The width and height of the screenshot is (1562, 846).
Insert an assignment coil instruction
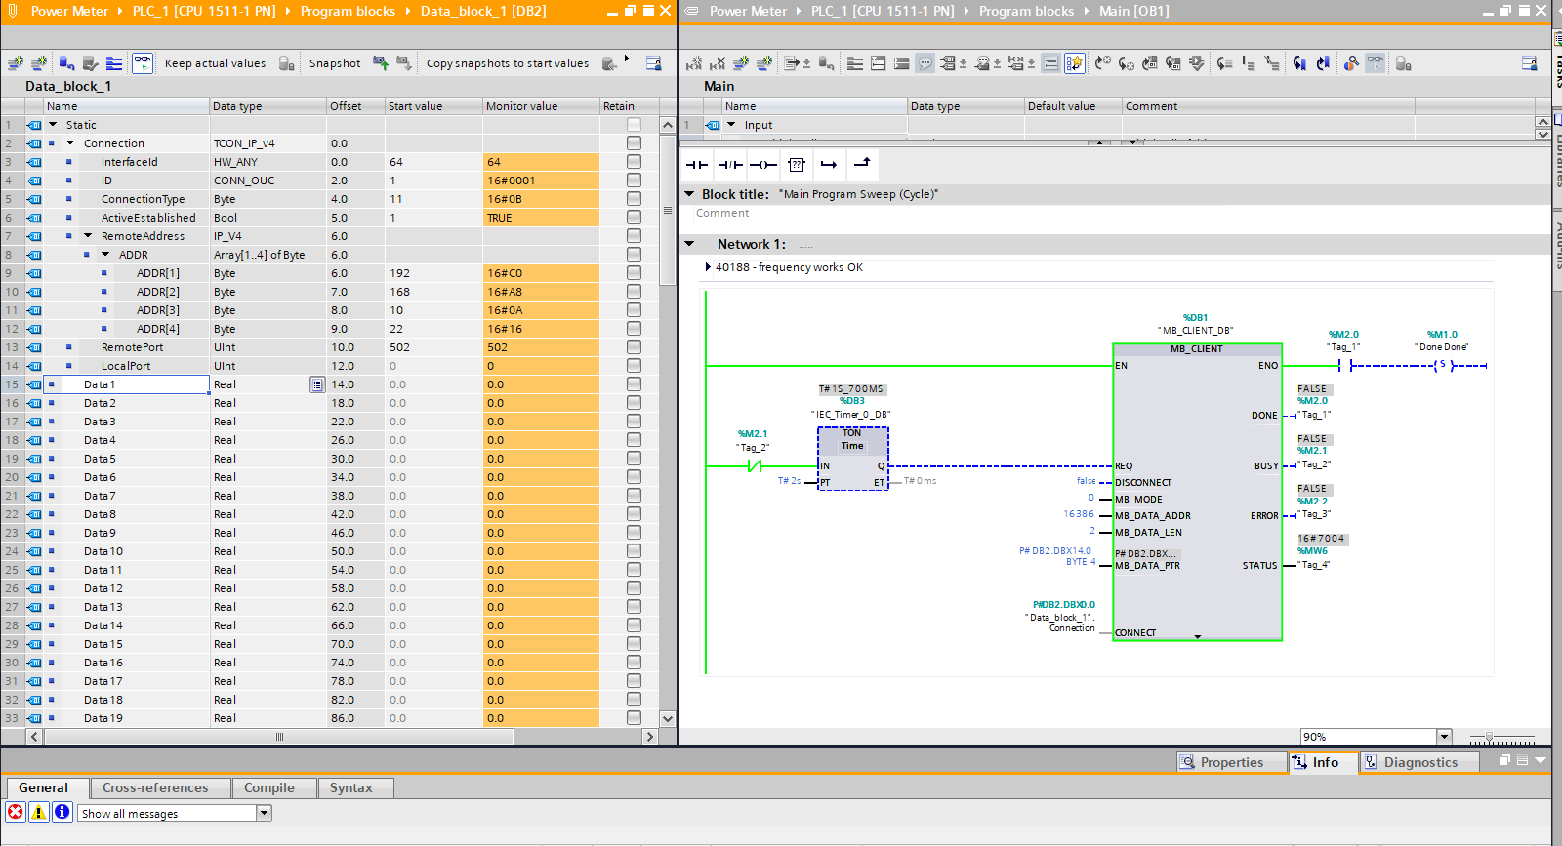763,165
